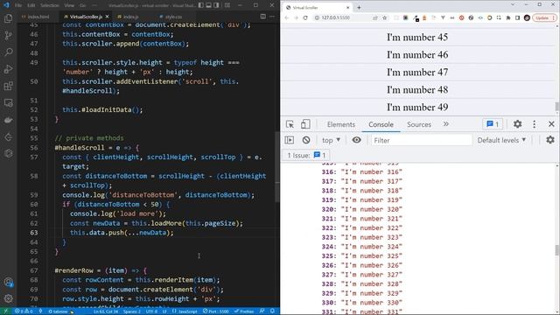
Task: Open the Run and Debug view
Action: click(8, 69)
